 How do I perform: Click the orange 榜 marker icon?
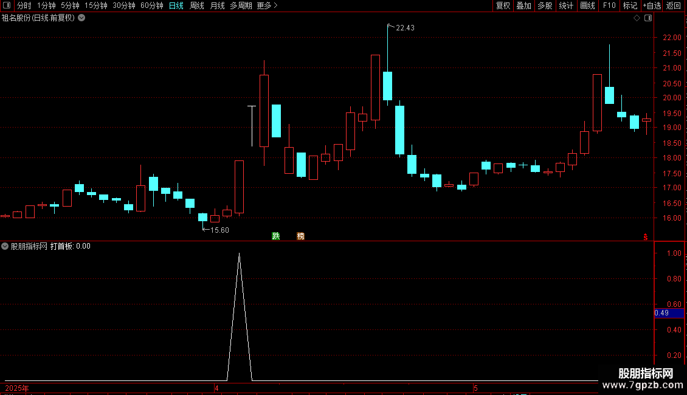pyautogui.click(x=300, y=236)
